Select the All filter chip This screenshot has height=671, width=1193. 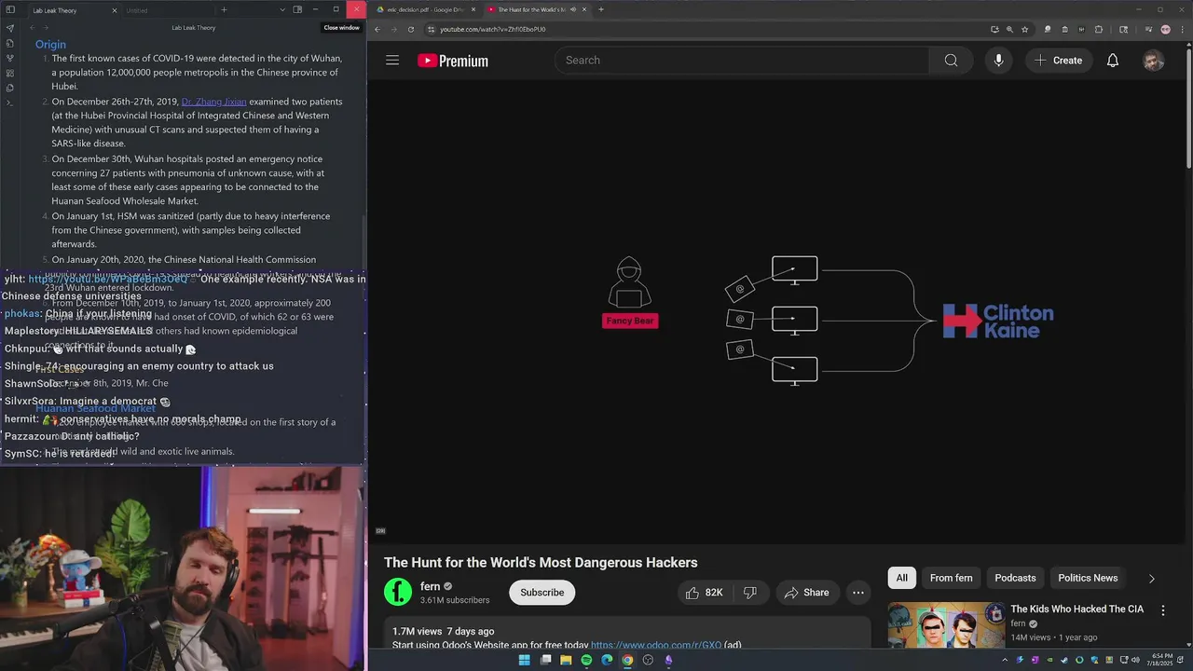click(x=901, y=578)
